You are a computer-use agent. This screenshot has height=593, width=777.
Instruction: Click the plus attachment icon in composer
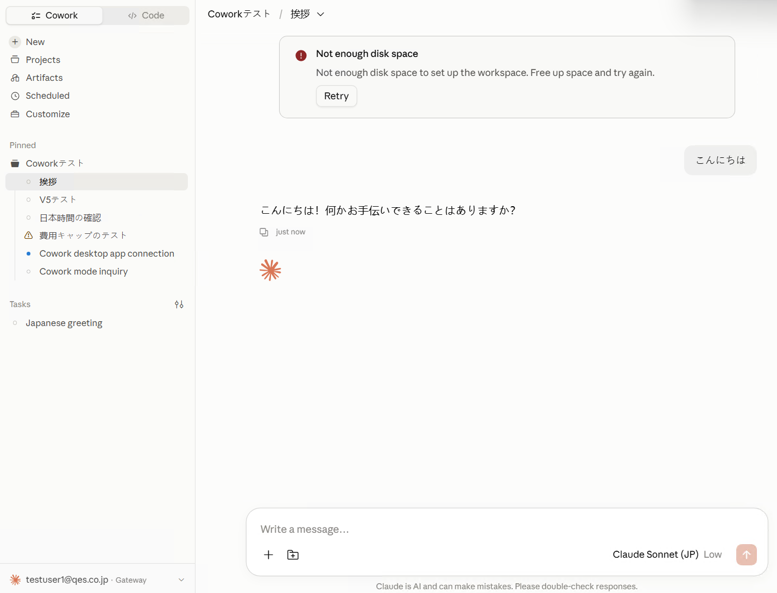click(268, 554)
